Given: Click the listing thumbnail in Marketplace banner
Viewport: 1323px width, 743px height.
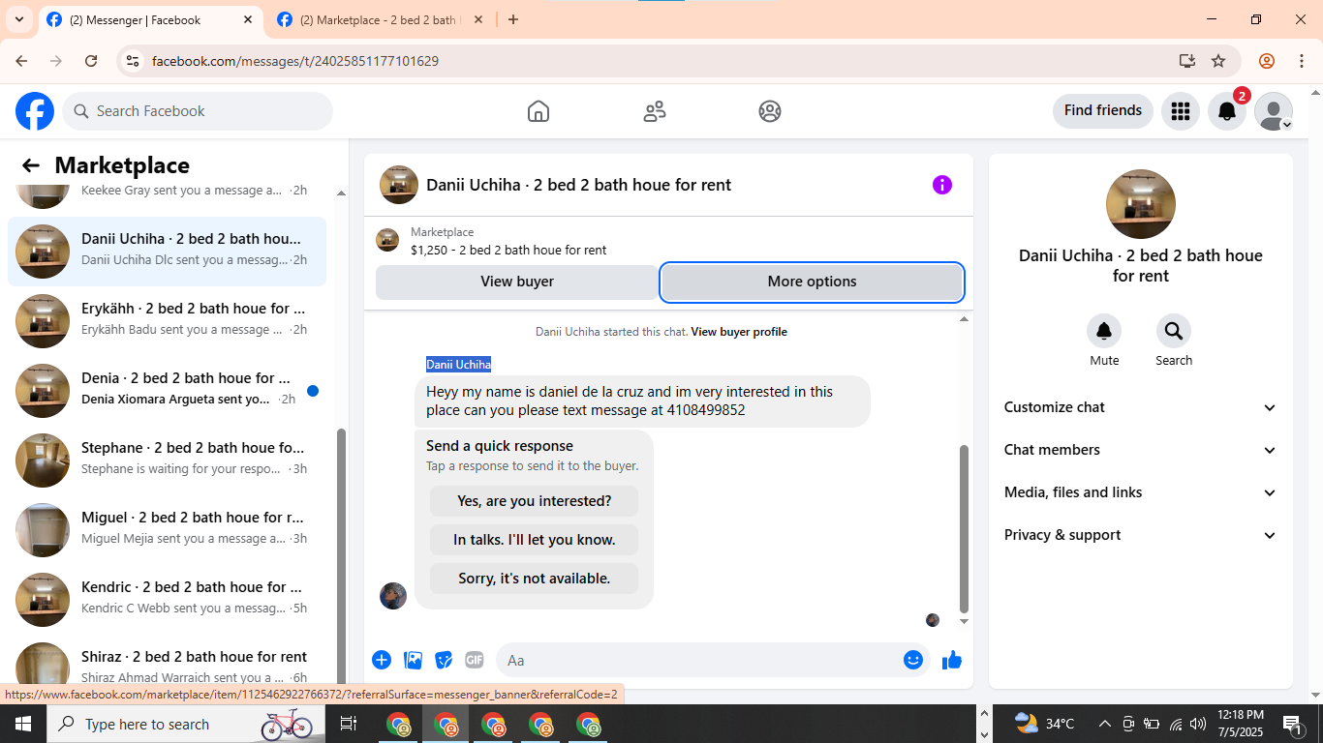Looking at the screenshot, I should (387, 240).
